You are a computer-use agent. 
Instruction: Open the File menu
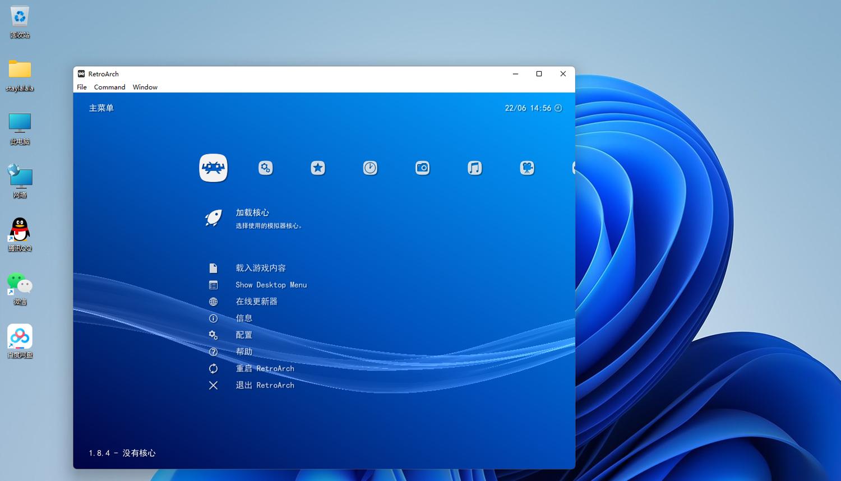(82, 87)
